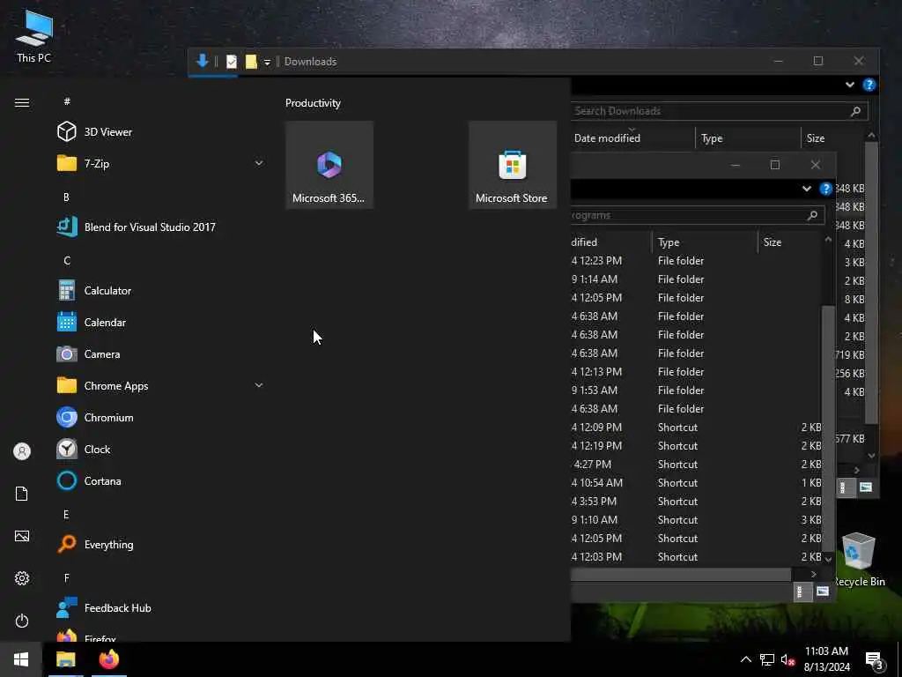Screen dimensions: 902x677
Task: Select the shortcut row modified 10:54 AM
Action: tap(696, 483)
